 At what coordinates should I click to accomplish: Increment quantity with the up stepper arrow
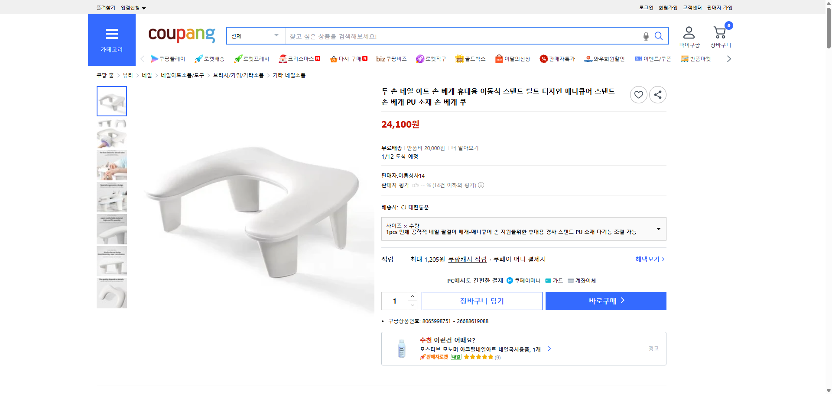click(412, 296)
